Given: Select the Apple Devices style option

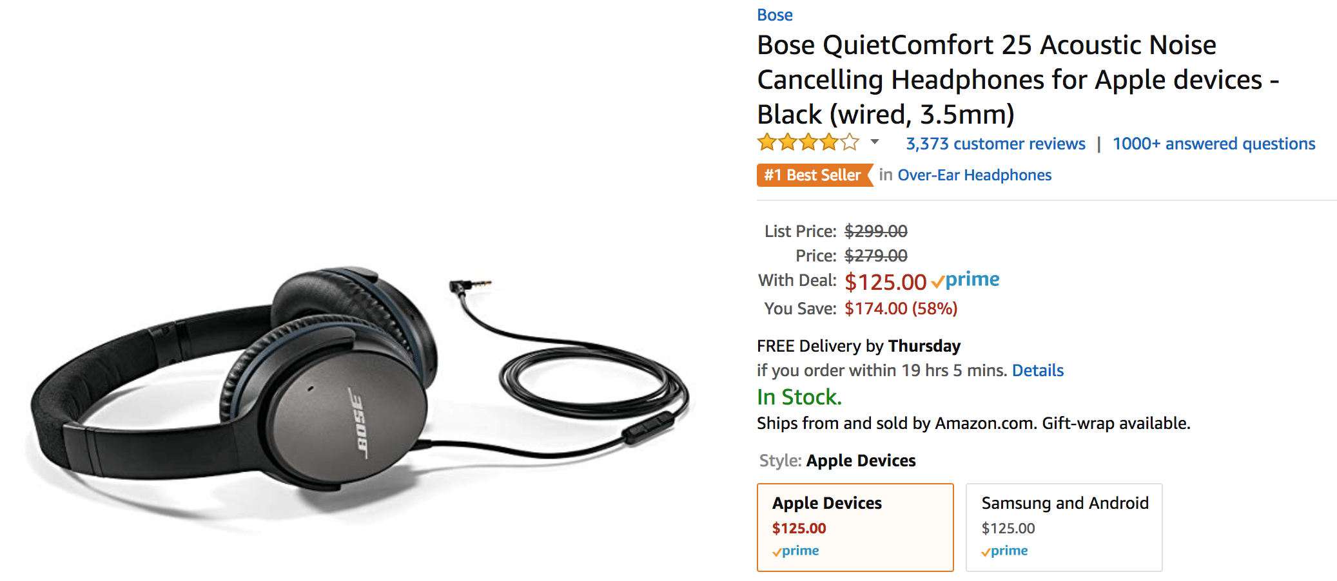Looking at the screenshot, I should point(855,527).
